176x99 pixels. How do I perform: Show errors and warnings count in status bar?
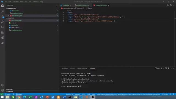pos(19,94)
